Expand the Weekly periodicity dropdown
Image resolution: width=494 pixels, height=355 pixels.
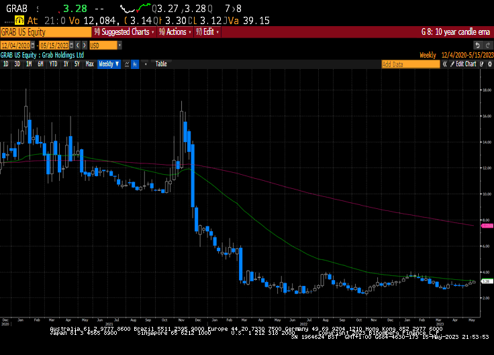click(109, 64)
